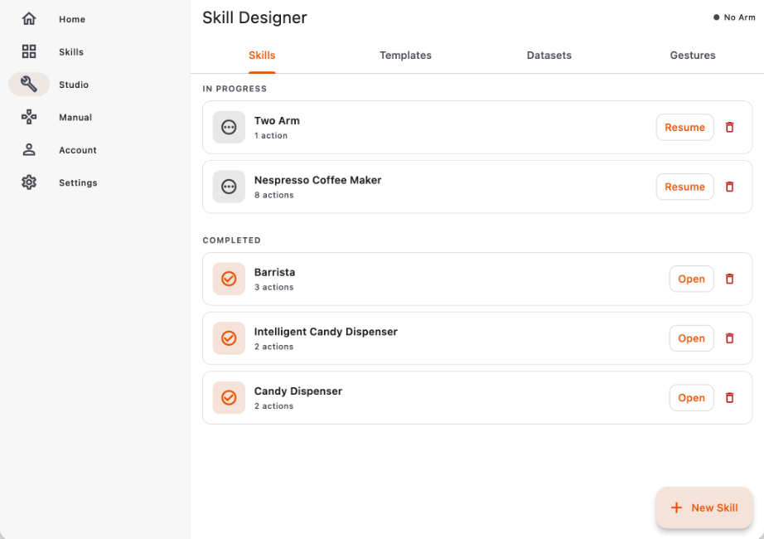
Task: Click the Skills grid icon in sidebar
Action: pos(29,51)
